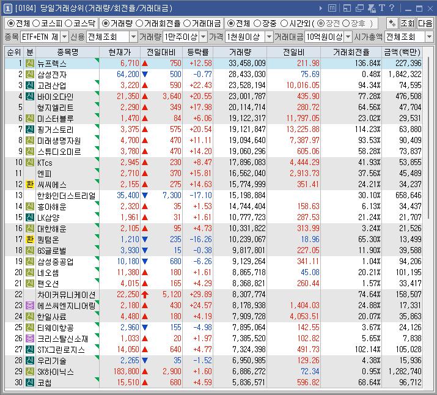Click the title bar memo icon
The height and width of the screenshot is (395, 437).
pos(332,9)
